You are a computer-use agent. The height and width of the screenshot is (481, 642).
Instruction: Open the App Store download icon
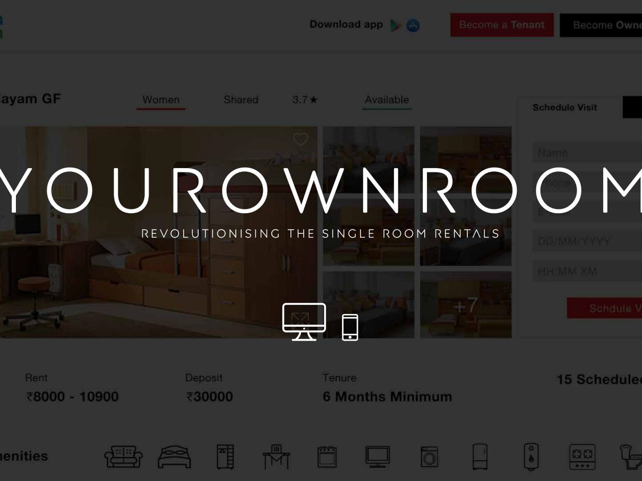413,25
